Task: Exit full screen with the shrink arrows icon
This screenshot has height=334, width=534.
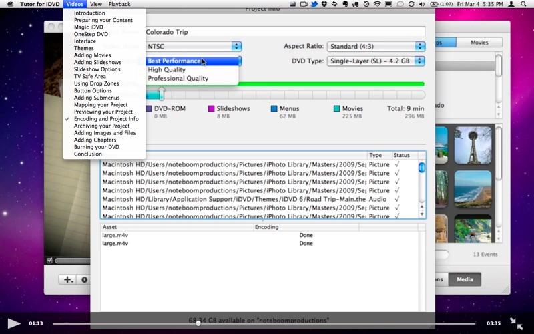Action: coord(516,323)
